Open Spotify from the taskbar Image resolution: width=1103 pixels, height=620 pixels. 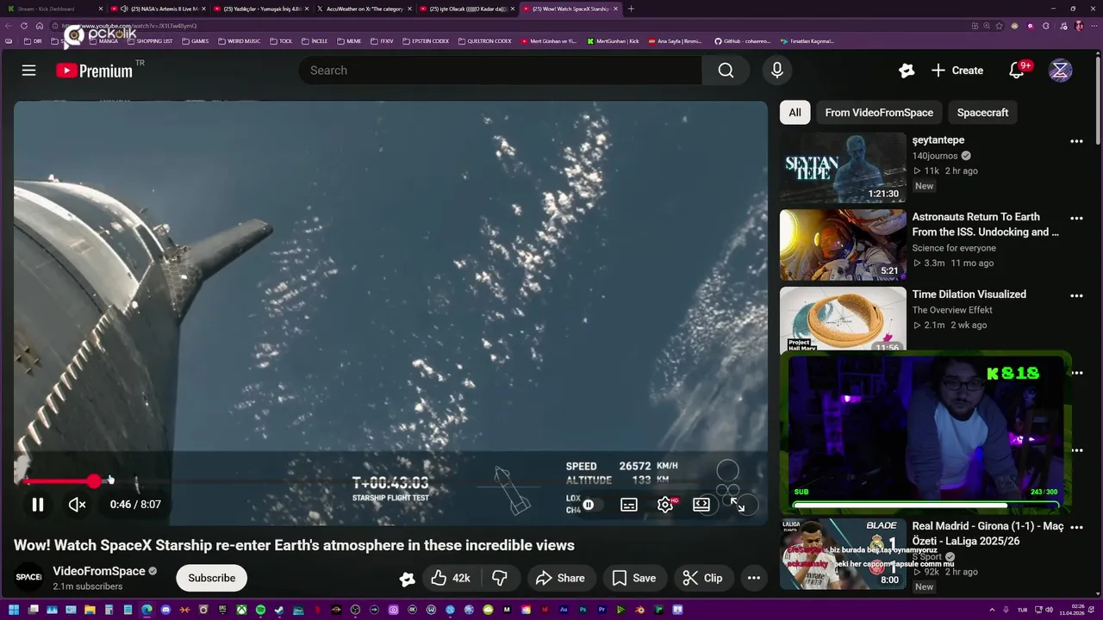[x=260, y=610]
